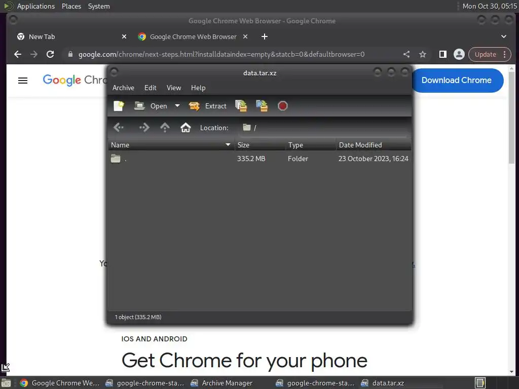Click the site lock icon in address bar
This screenshot has height=389, width=519.
click(x=70, y=54)
